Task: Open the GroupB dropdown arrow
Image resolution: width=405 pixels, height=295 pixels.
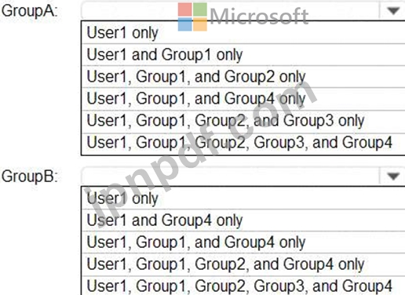Action: click(393, 176)
